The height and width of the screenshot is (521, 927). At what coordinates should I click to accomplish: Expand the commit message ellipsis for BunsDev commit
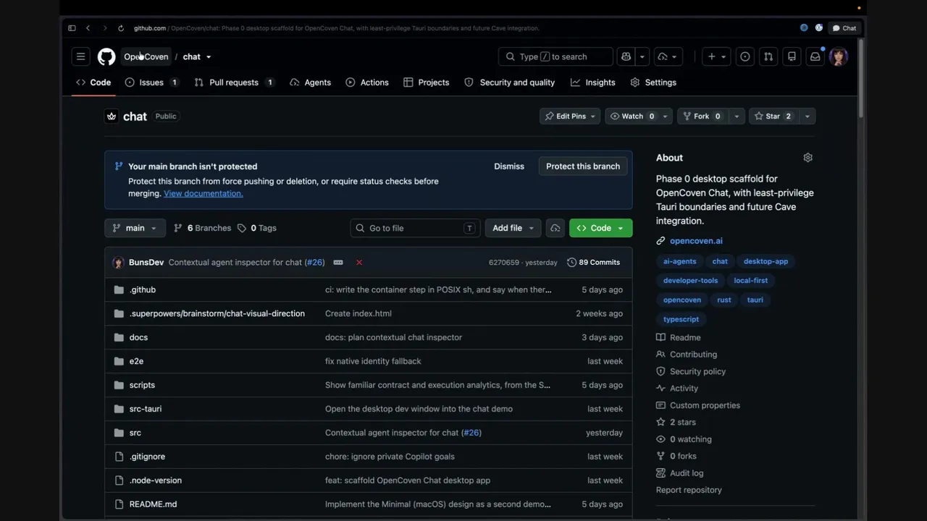tap(338, 262)
